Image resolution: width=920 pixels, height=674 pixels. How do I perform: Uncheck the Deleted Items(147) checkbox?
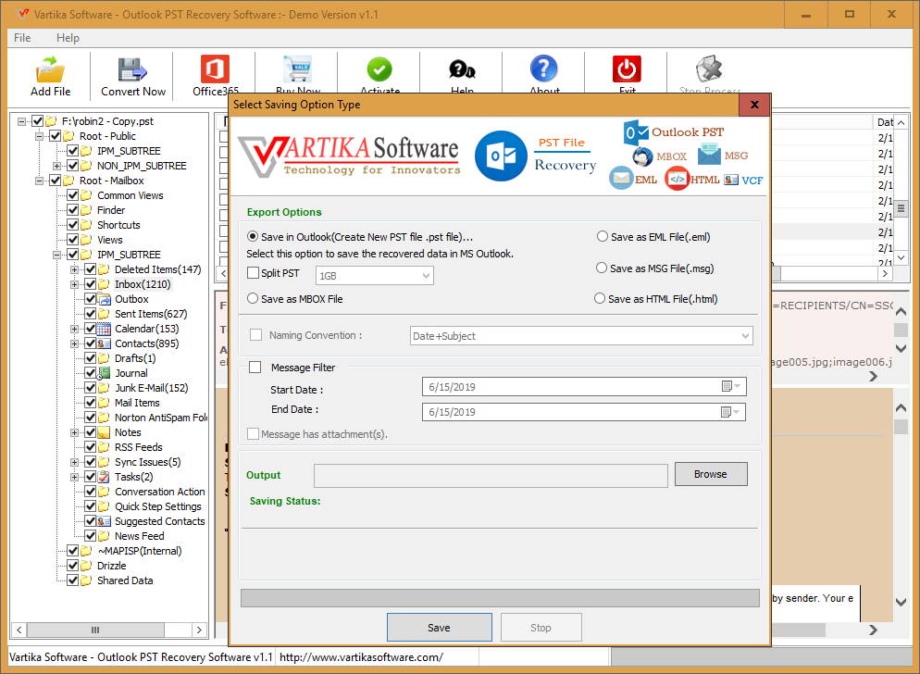coord(91,269)
